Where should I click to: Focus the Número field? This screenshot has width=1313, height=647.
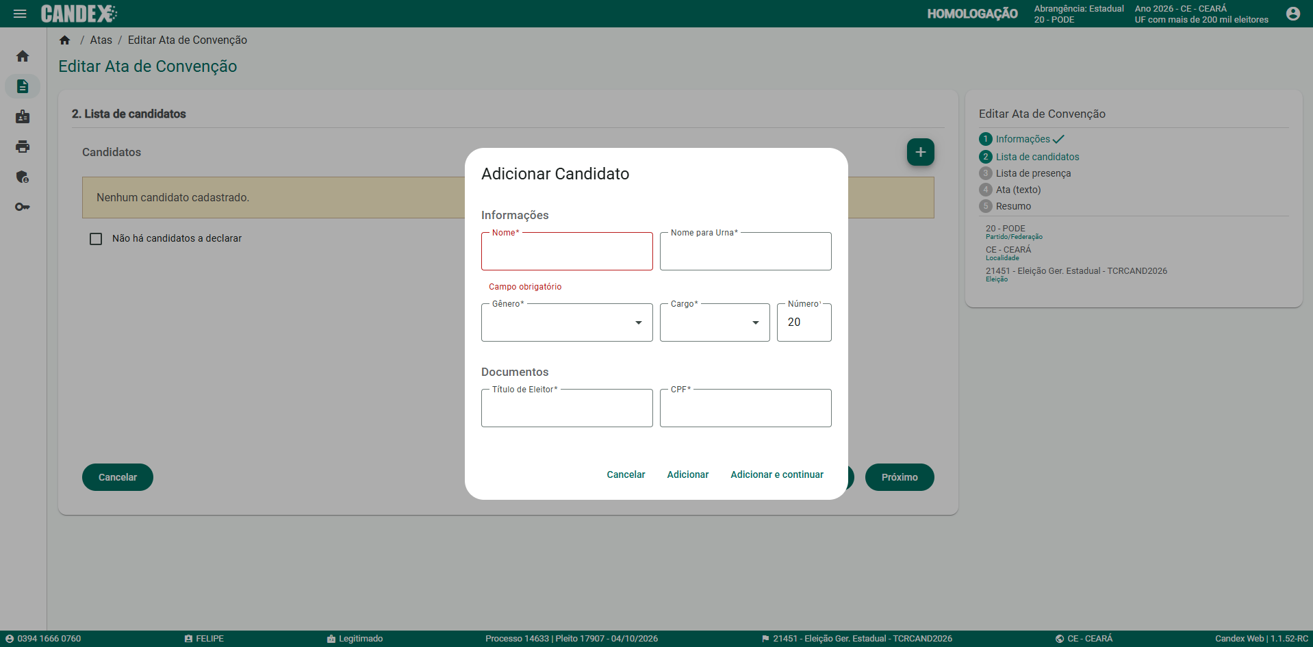804,322
